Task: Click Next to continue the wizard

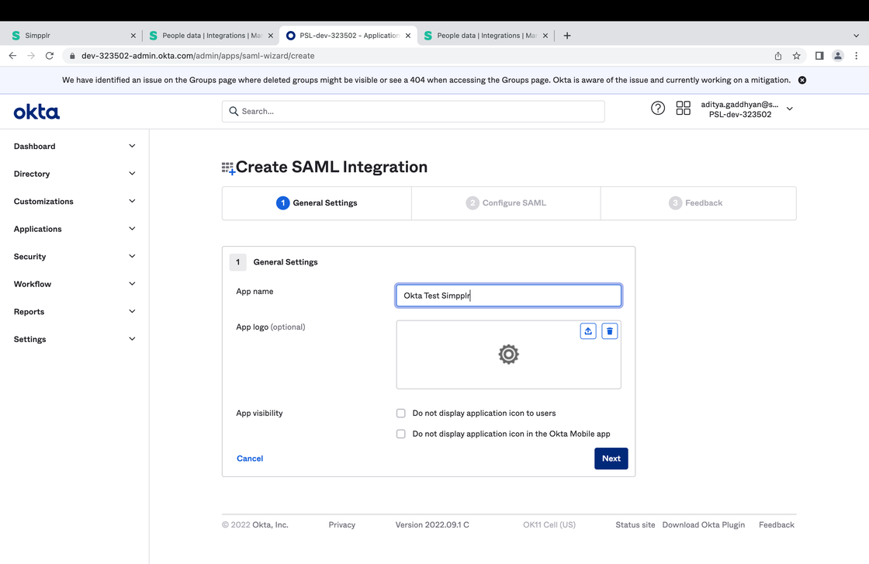Action: (611, 458)
